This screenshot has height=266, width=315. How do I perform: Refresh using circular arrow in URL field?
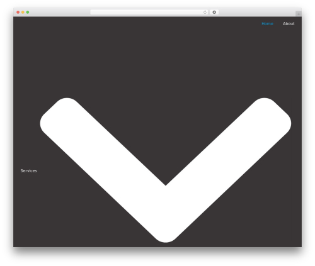click(205, 12)
